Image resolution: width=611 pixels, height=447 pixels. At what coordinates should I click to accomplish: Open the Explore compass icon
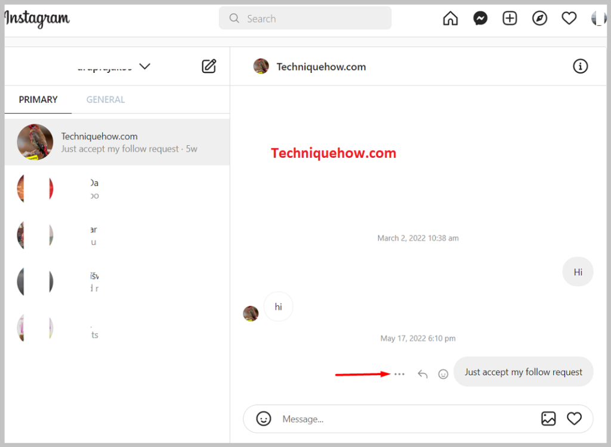(539, 19)
